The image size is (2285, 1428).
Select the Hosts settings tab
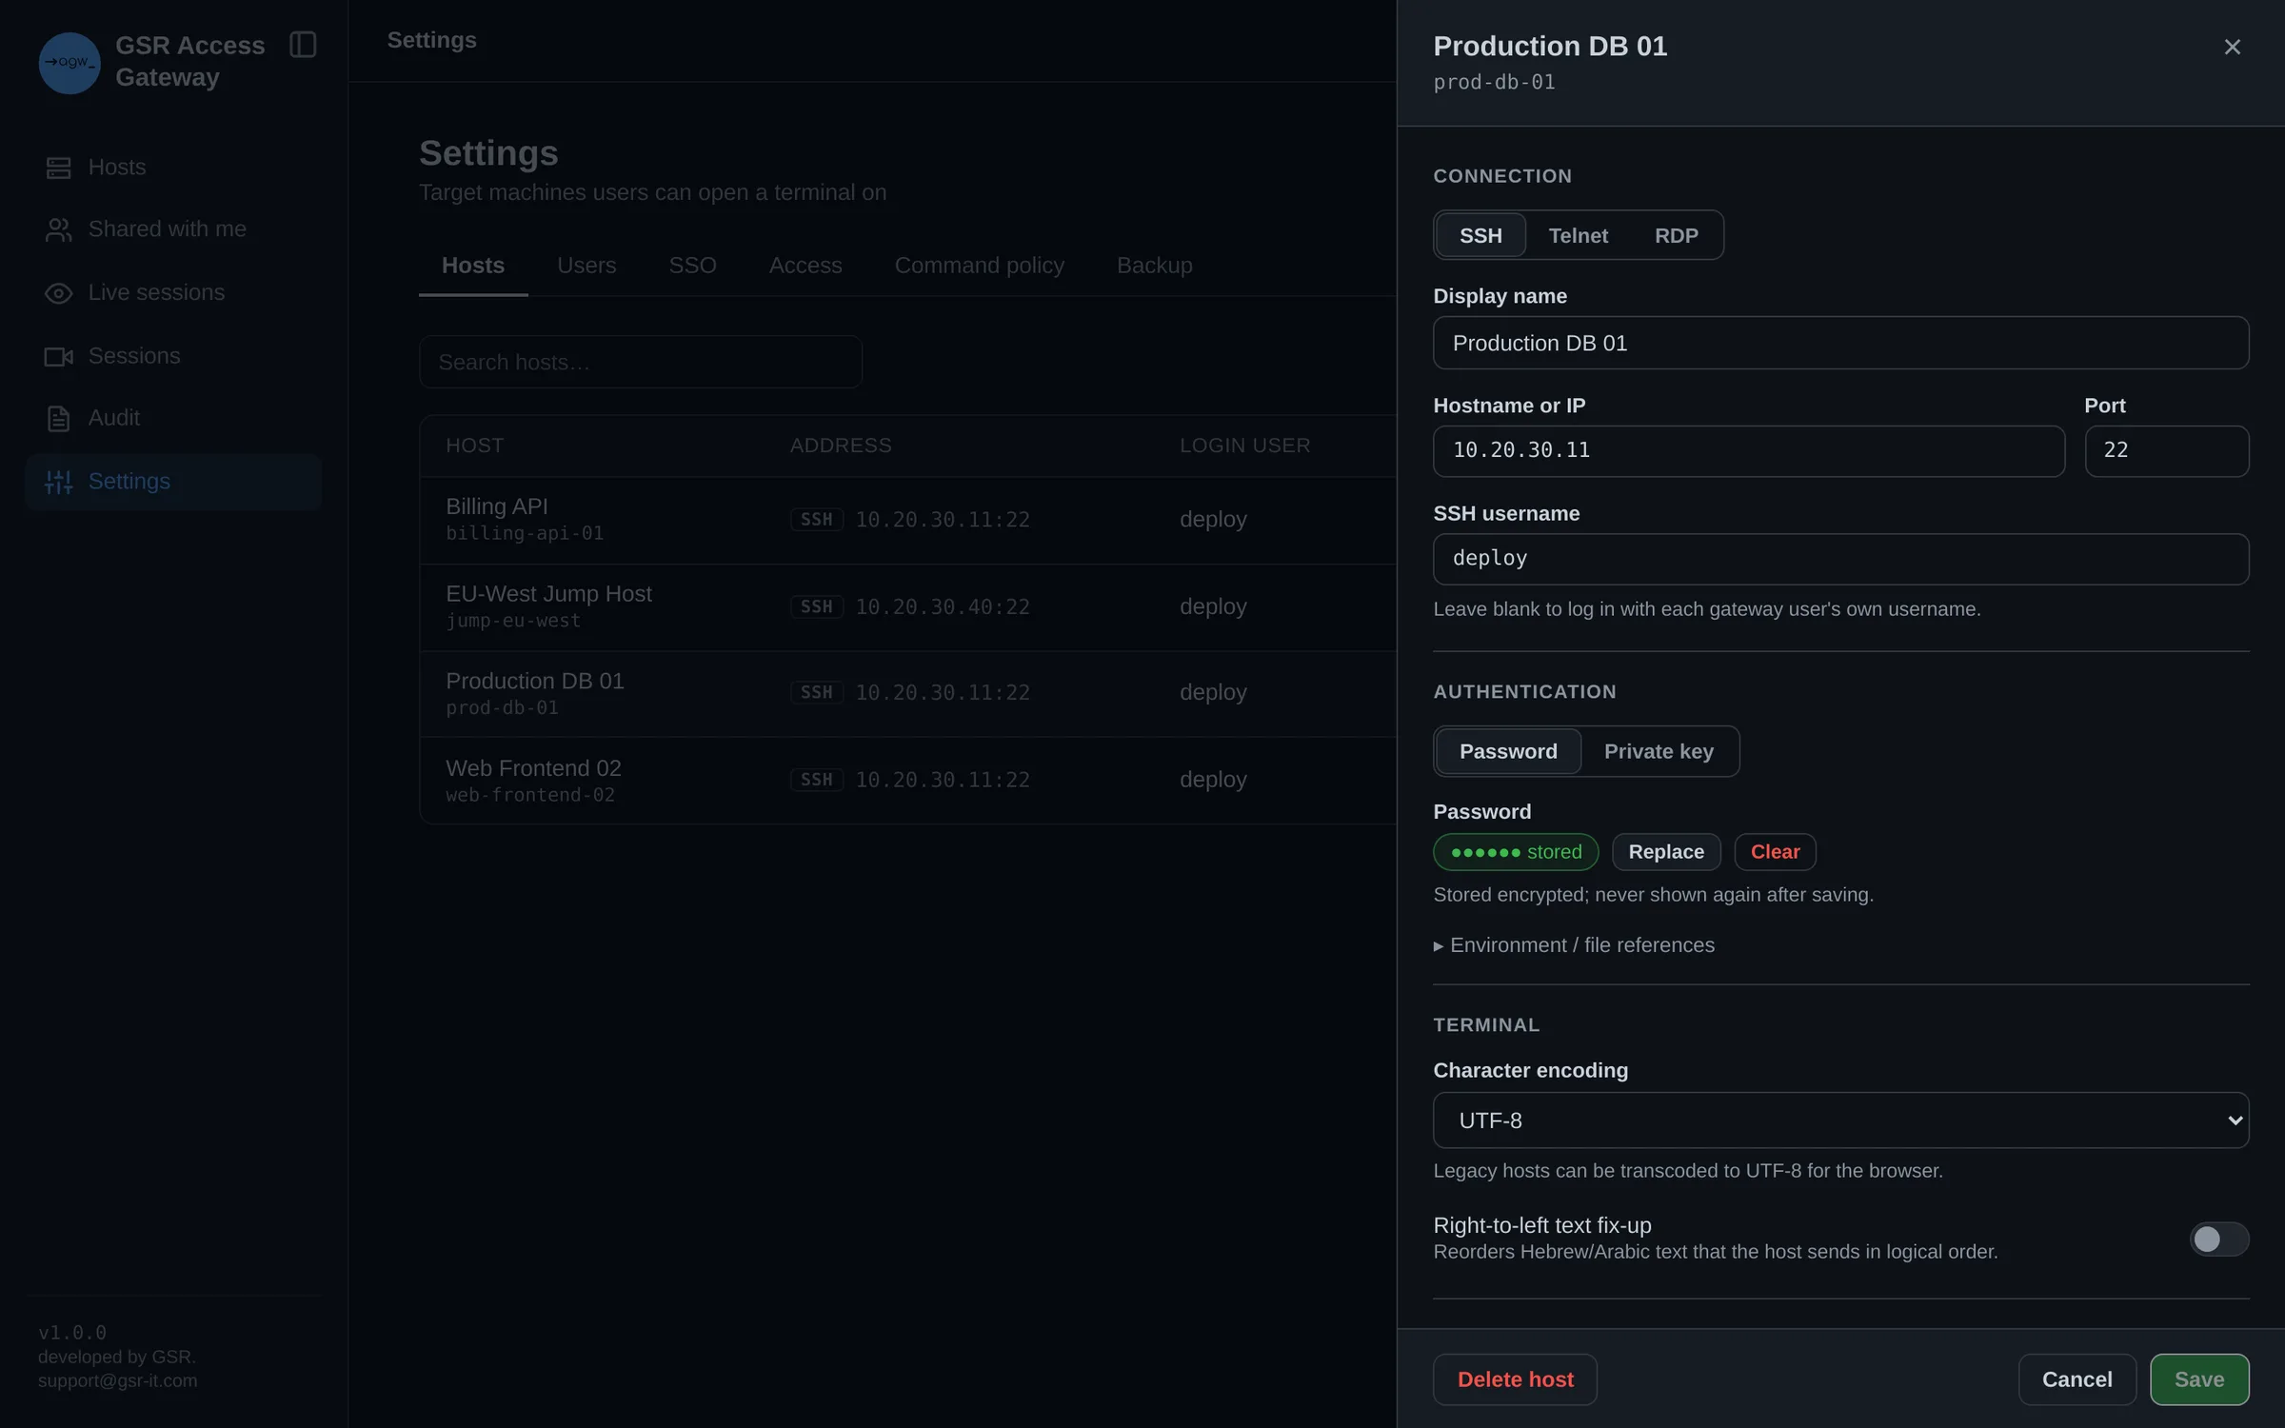click(473, 266)
